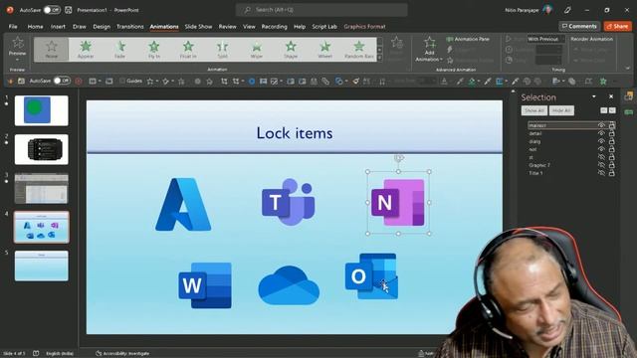
Task: Apply the Fly In animation effect
Action: 154,49
